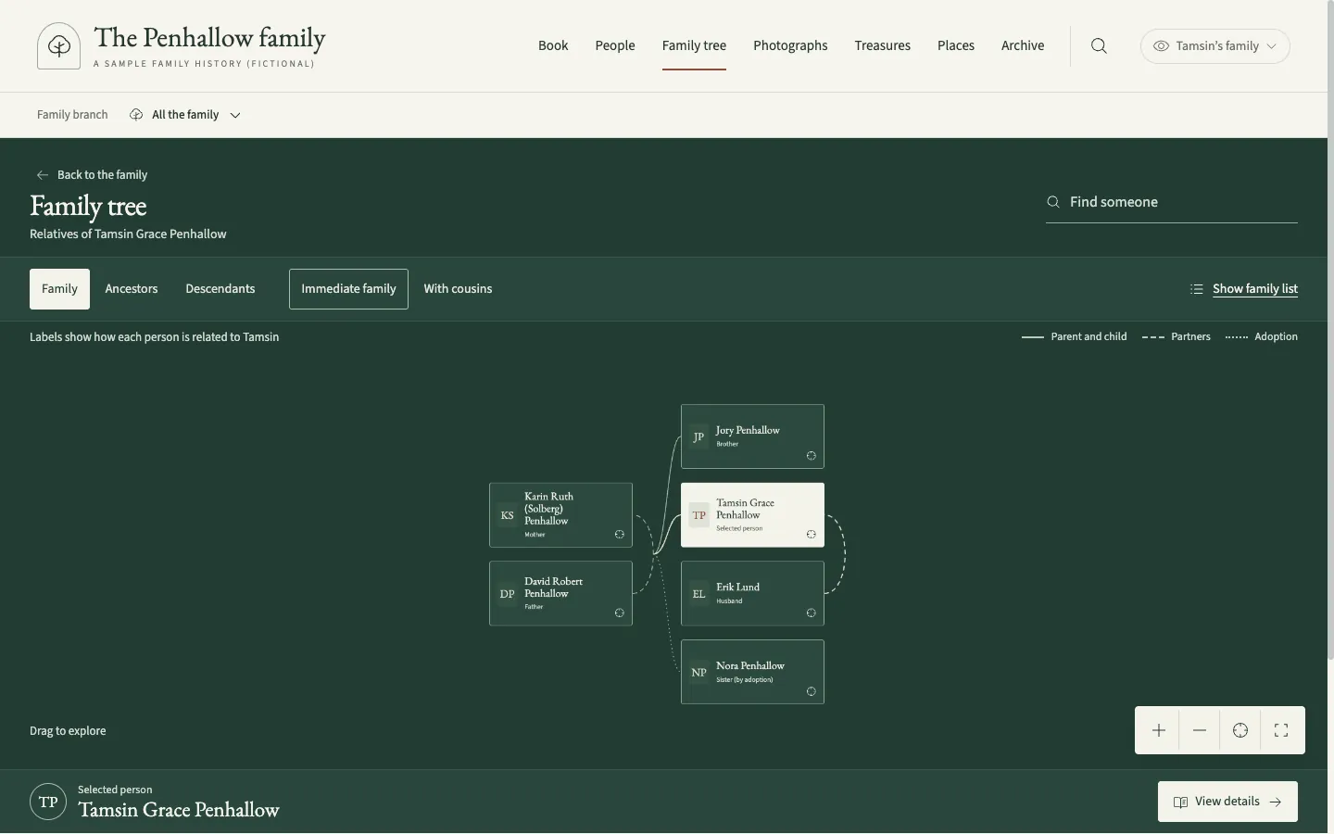1334x834 pixels.
Task: Click focus icon on Karin Ruth card
Action: point(620,535)
